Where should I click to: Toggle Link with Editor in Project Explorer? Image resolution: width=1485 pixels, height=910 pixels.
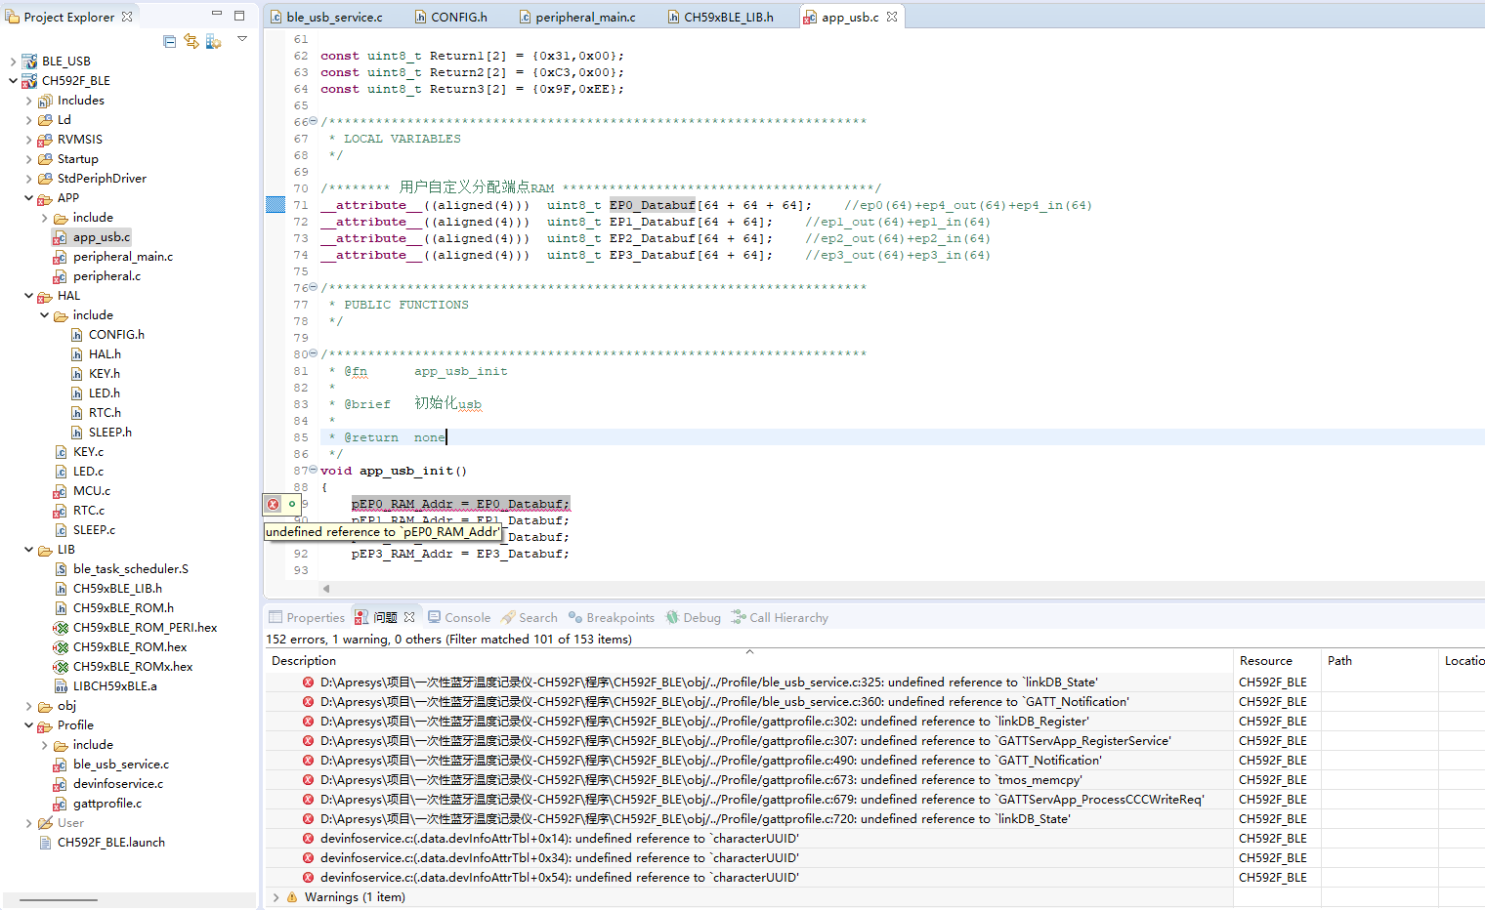(x=191, y=41)
